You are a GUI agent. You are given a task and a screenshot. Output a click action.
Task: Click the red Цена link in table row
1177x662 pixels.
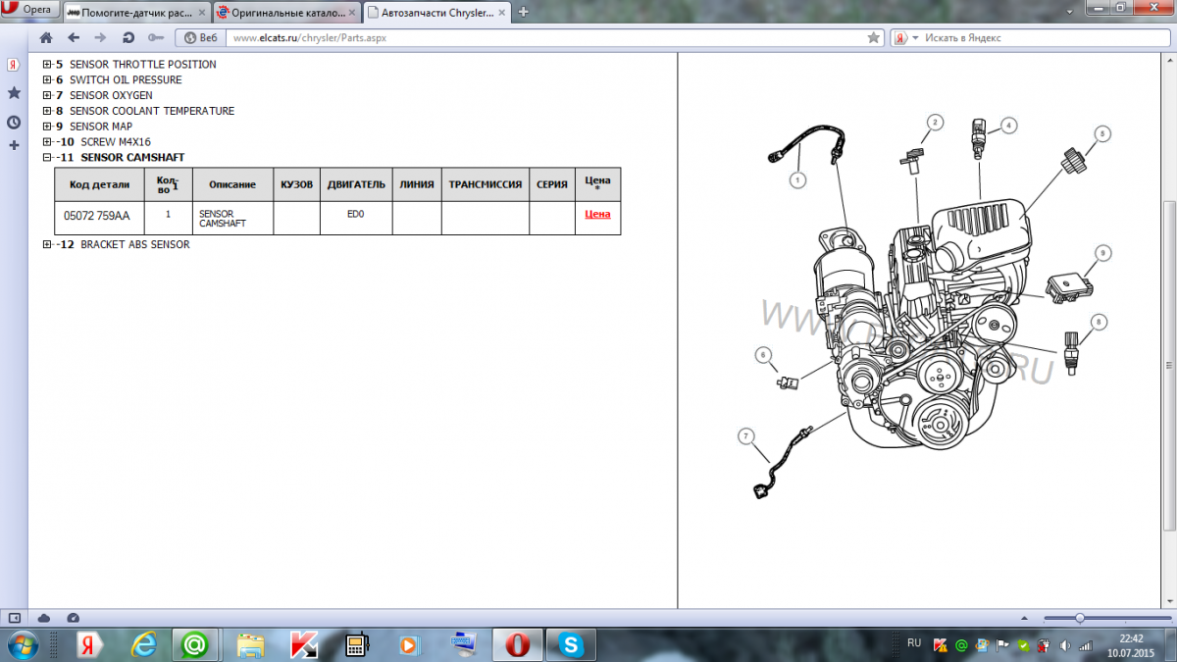(x=597, y=214)
